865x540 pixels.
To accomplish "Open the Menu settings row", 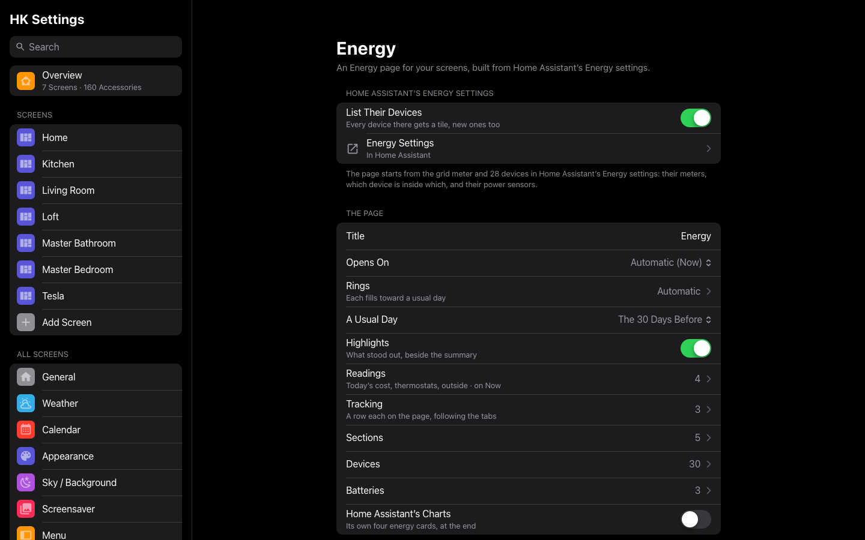I will coord(96,532).
